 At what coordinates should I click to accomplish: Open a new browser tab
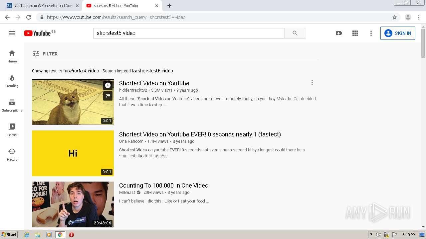(x=169, y=6)
